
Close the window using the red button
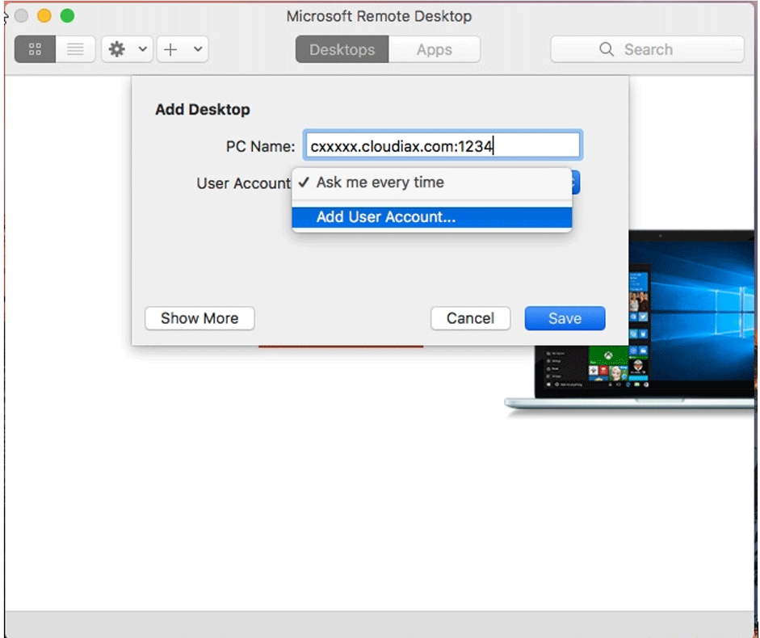22,16
